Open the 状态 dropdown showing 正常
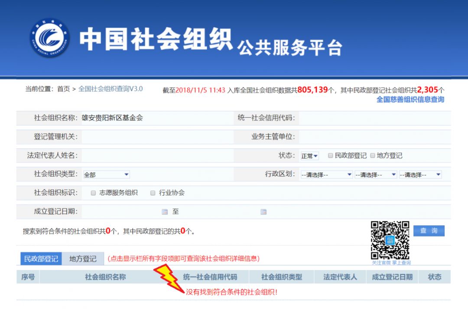 pyautogui.click(x=309, y=156)
